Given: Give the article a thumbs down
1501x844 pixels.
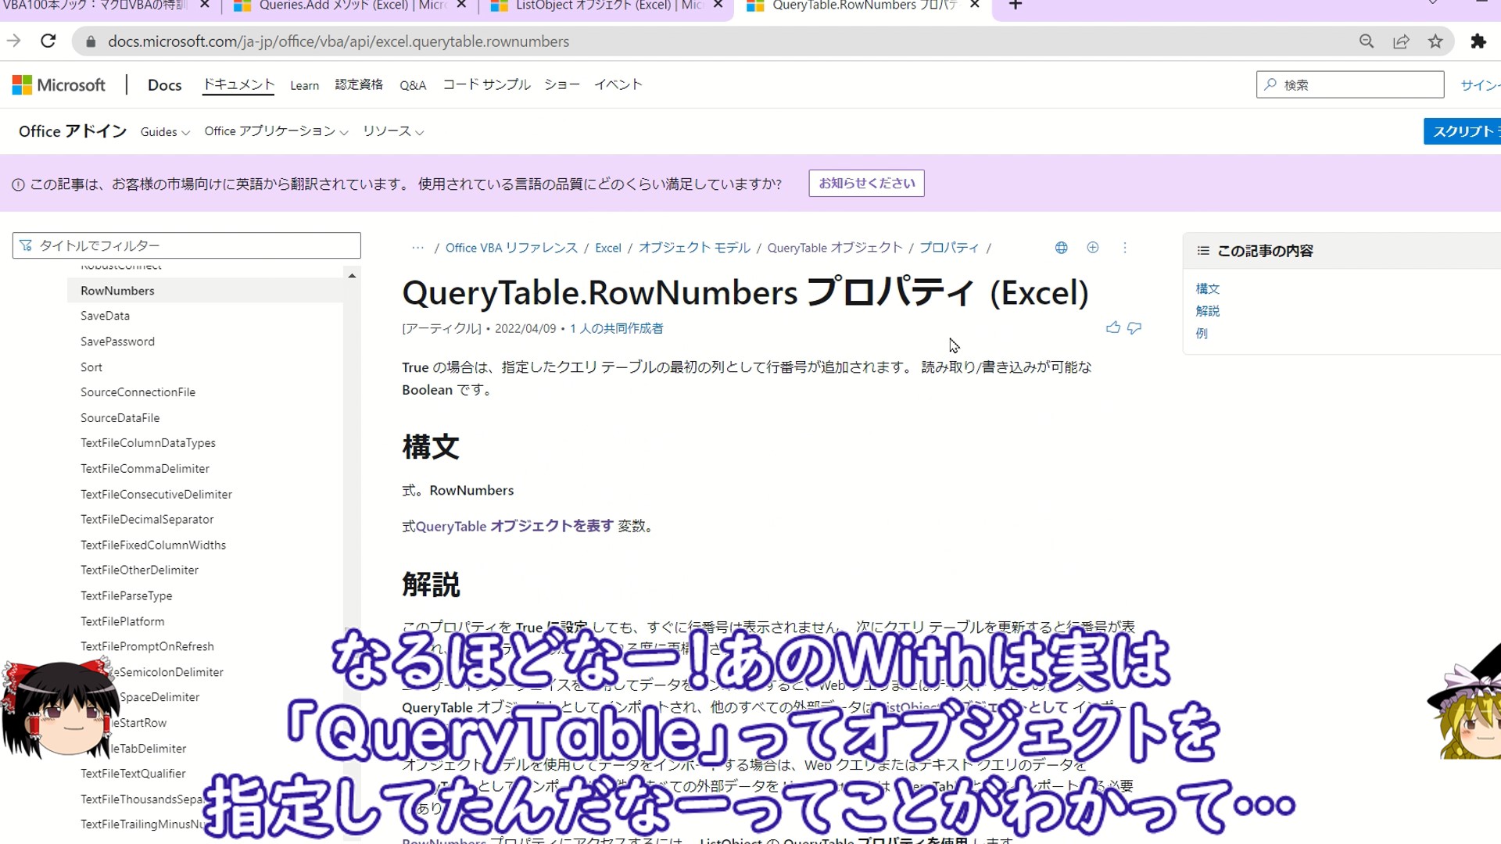Looking at the screenshot, I should 1134,328.
